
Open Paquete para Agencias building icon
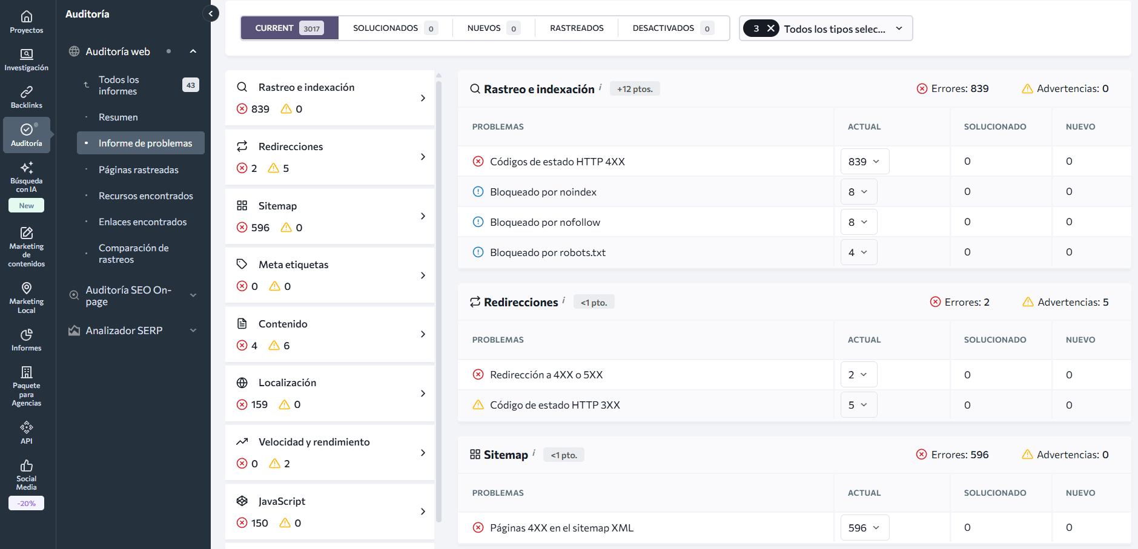tap(27, 372)
